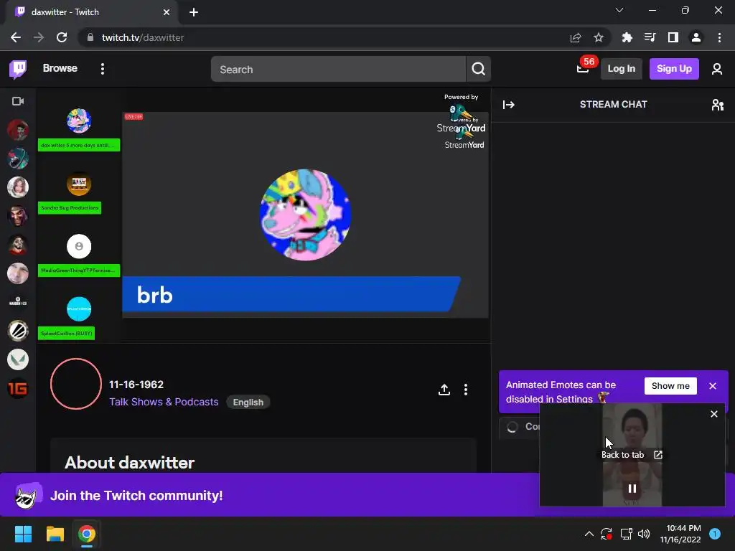Click the followed channels camera icon

18,101
